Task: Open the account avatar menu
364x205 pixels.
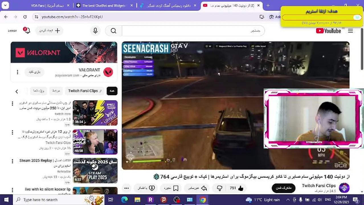Action: [12, 31]
